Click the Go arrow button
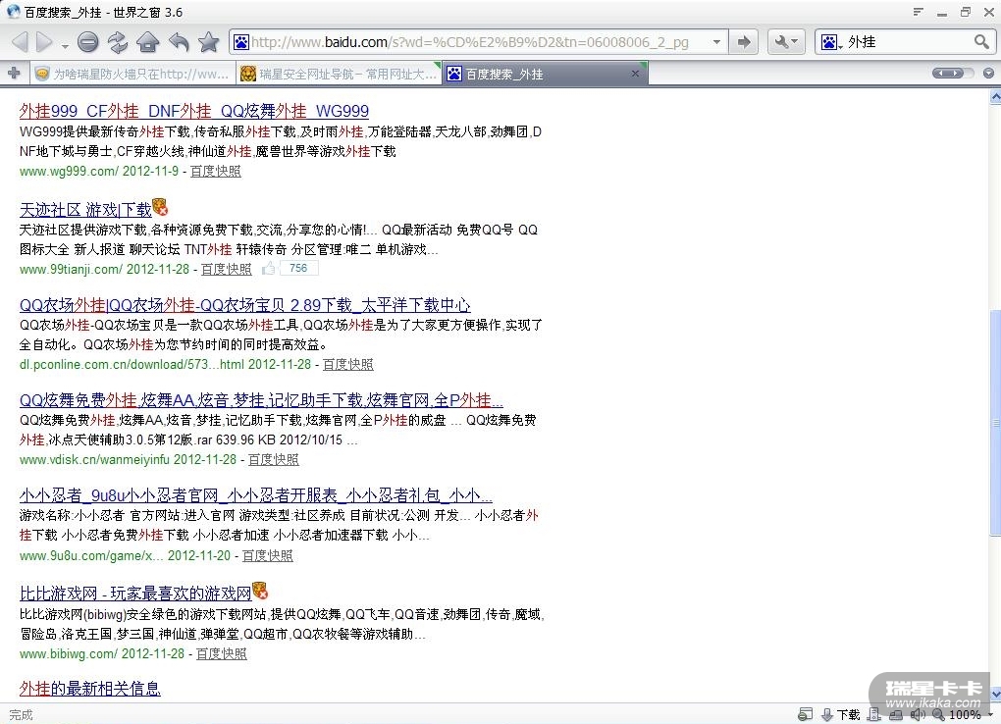This screenshot has height=724, width=1001. (x=744, y=42)
